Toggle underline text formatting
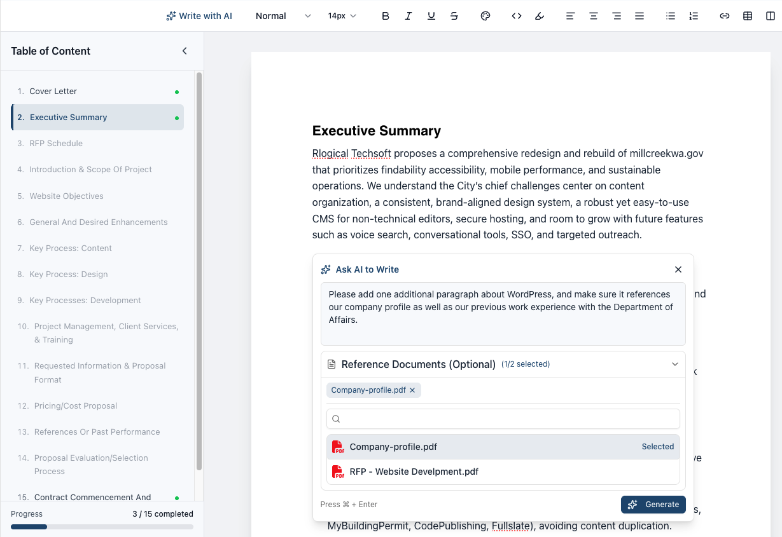This screenshot has height=537, width=782. coord(431,16)
